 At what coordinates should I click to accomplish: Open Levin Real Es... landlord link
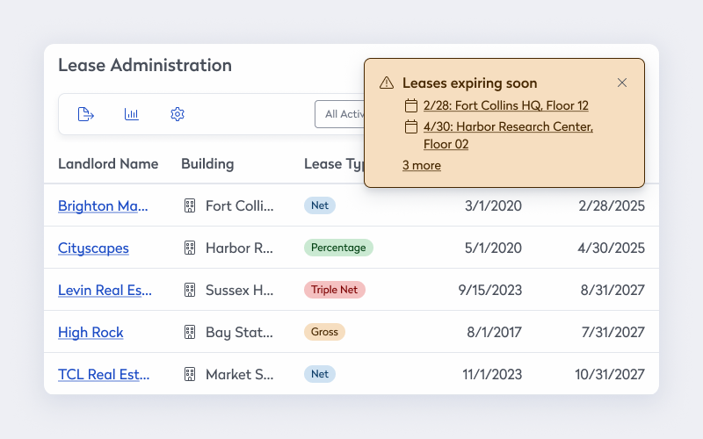point(105,290)
